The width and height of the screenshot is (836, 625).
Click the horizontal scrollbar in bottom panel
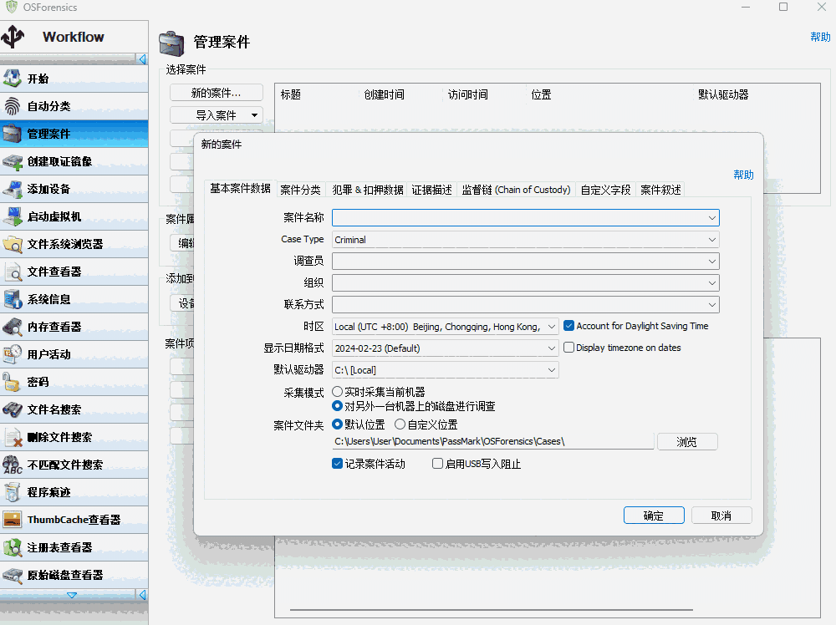tap(491, 610)
